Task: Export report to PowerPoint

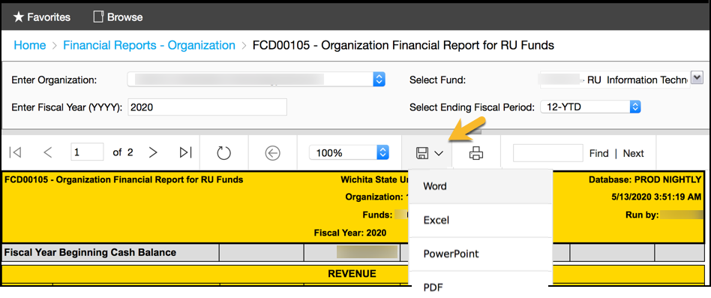Action: pyautogui.click(x=481, y=254)
